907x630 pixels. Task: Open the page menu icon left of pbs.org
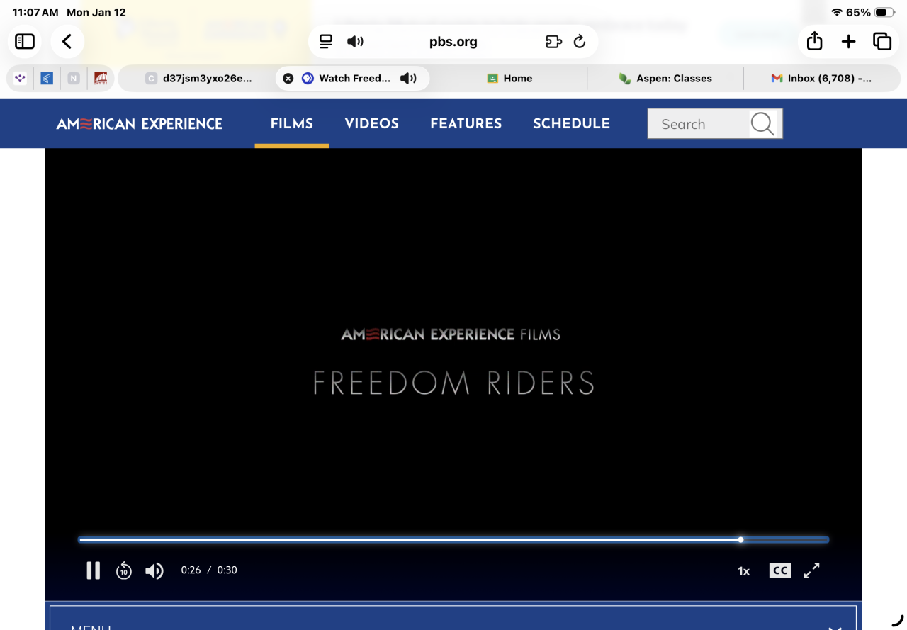[326, 42]
